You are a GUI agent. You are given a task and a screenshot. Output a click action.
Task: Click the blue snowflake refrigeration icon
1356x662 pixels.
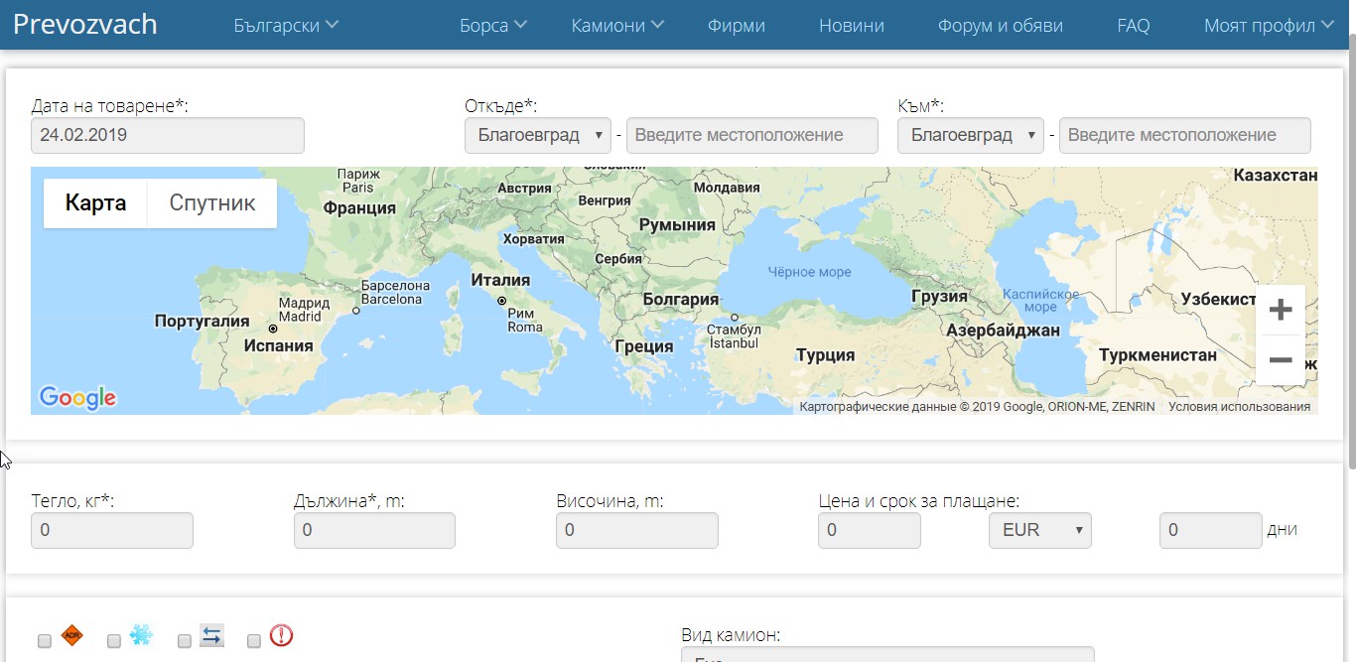tap(141, 635)
